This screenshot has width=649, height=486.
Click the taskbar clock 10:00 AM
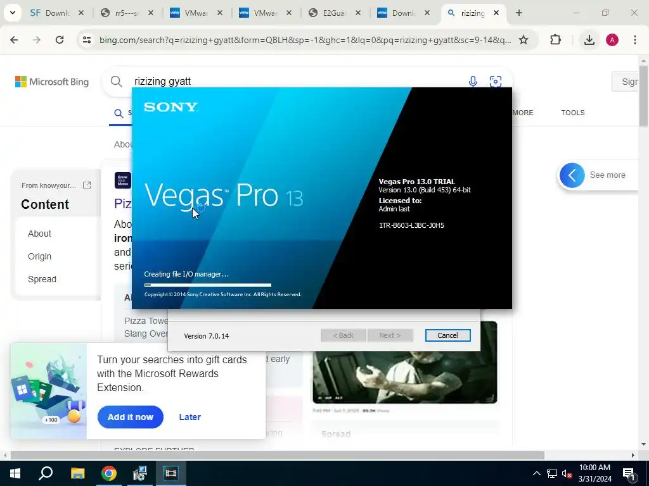point(594,468)
